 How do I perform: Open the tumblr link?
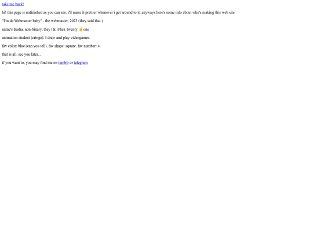(x=64, y=63)
